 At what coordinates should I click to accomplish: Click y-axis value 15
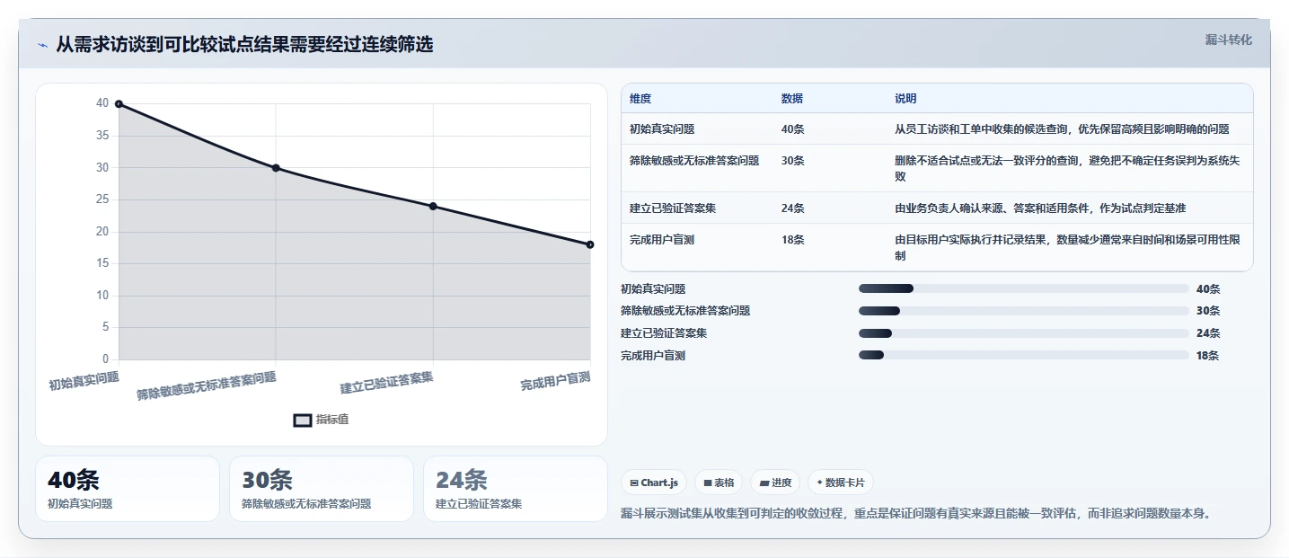pos(102,263)
